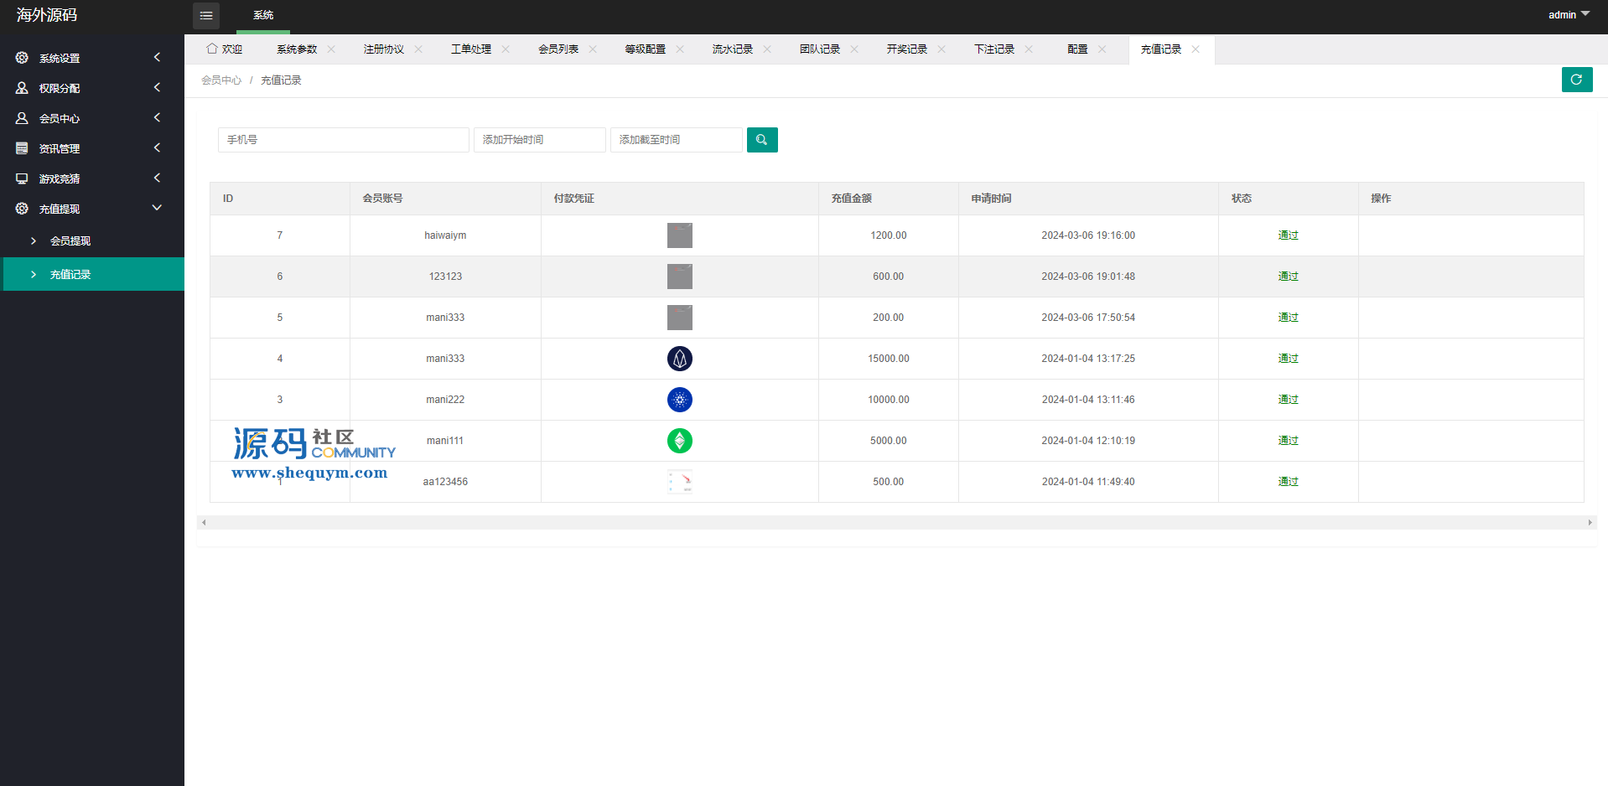Click 通过 status in haiwaiym row

1288,235
